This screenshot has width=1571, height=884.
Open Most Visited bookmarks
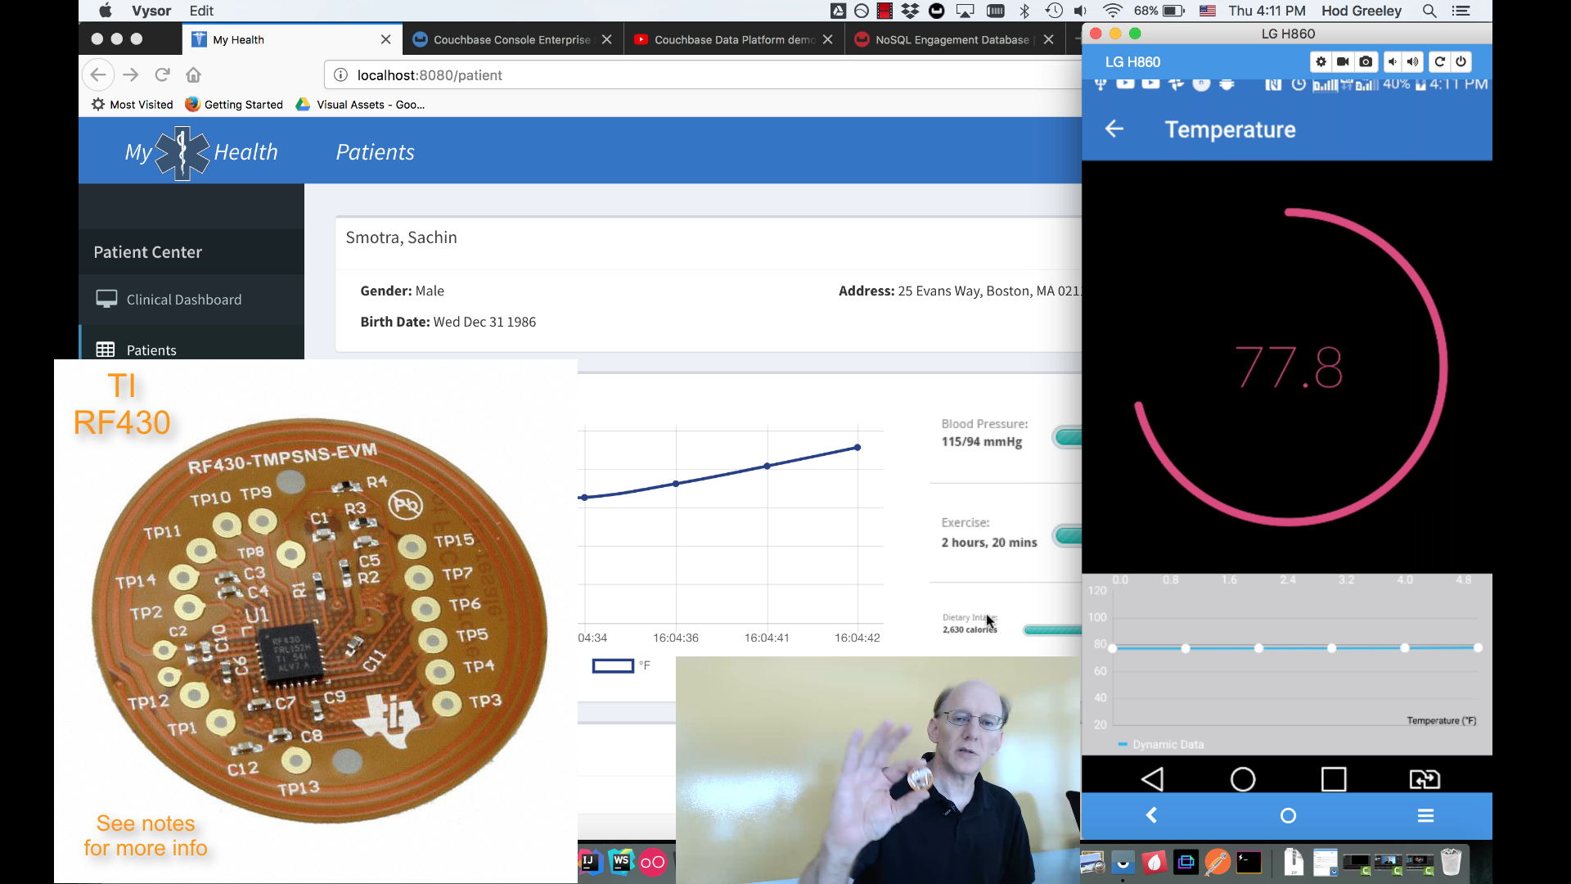pyautogui.click(x=133, y=104)
